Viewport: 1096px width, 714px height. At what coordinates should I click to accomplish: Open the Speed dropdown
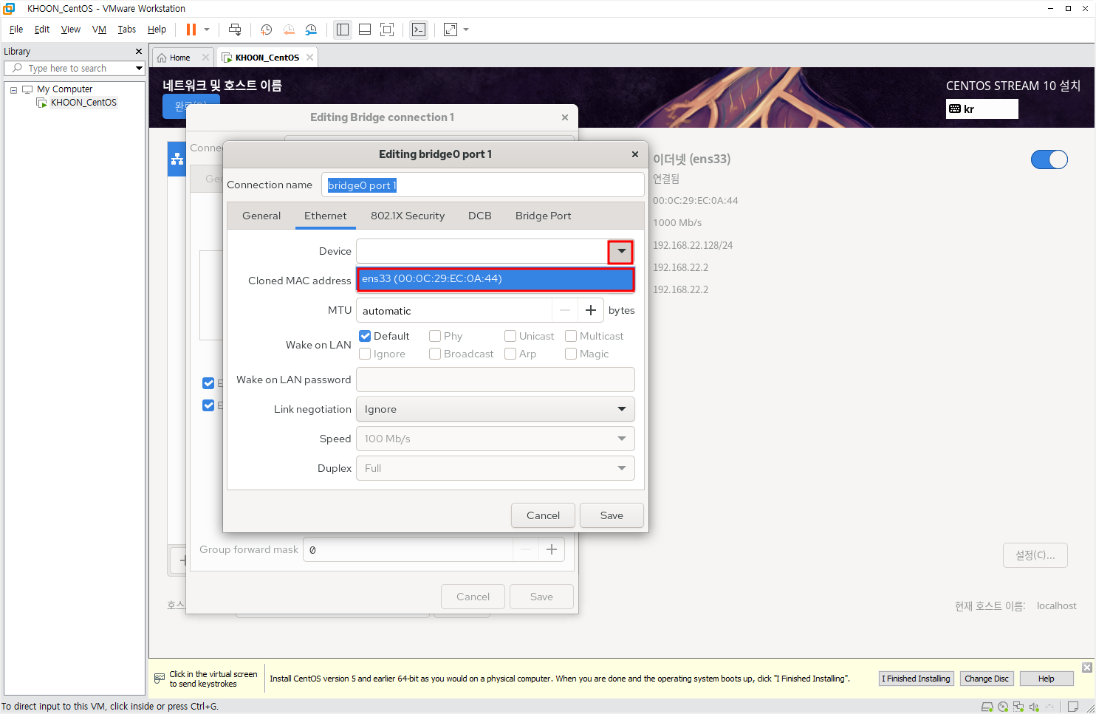click(496, 439)
